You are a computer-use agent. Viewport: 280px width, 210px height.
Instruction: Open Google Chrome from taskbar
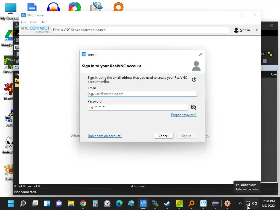[83, 203]
